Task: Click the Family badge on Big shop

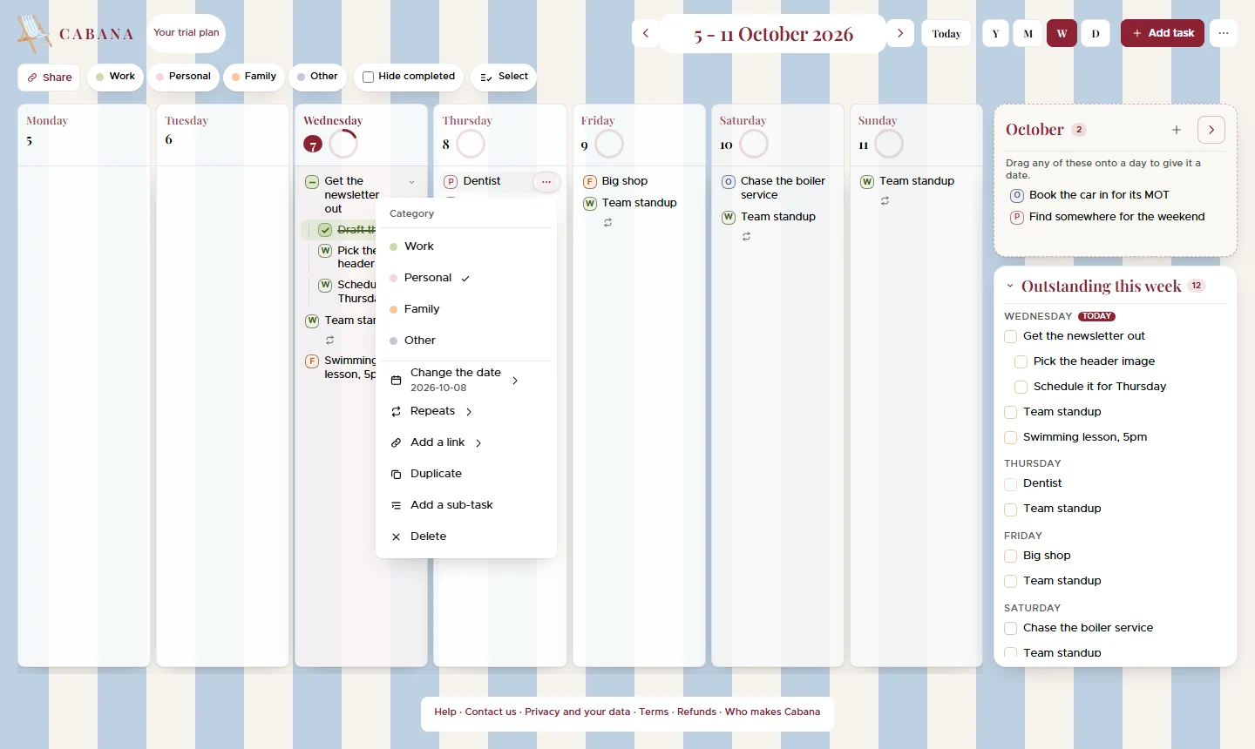Action: [x=589, y=181]
